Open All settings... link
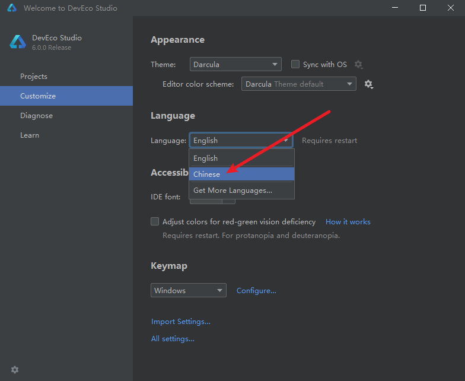Image resolution: width=465 pixels, height=381 pixels. tap(173, 339)
